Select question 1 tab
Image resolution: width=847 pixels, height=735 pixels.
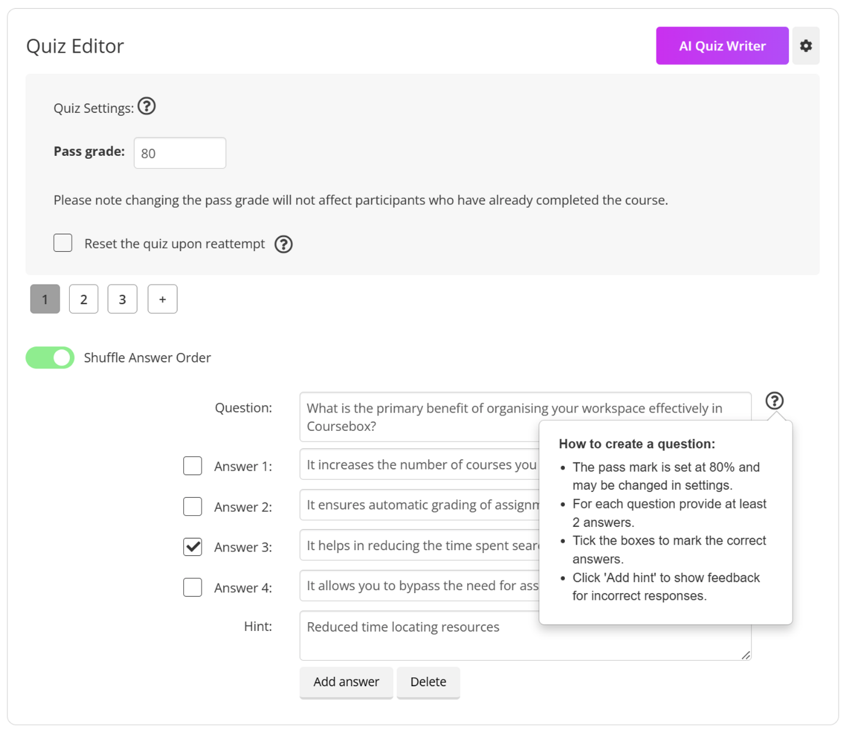[x=45, y=299]
